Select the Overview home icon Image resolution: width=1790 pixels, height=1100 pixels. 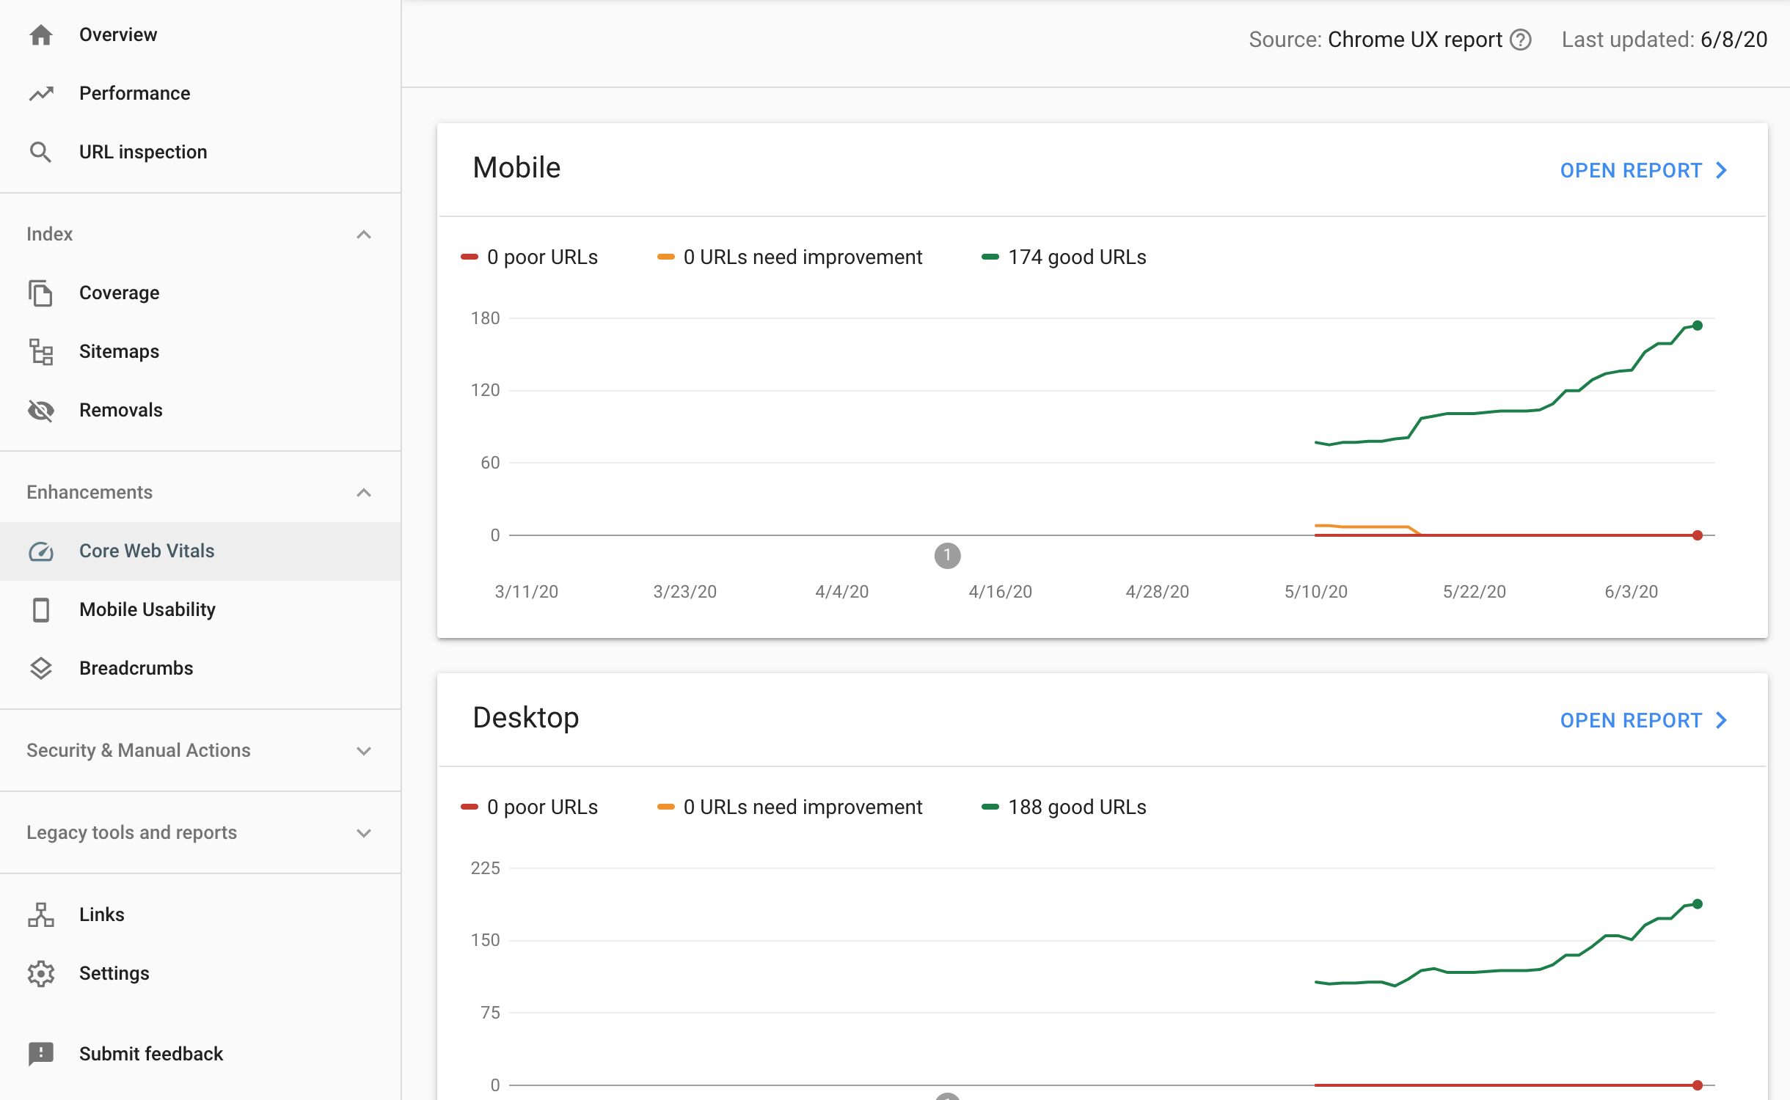coord(41,34)
